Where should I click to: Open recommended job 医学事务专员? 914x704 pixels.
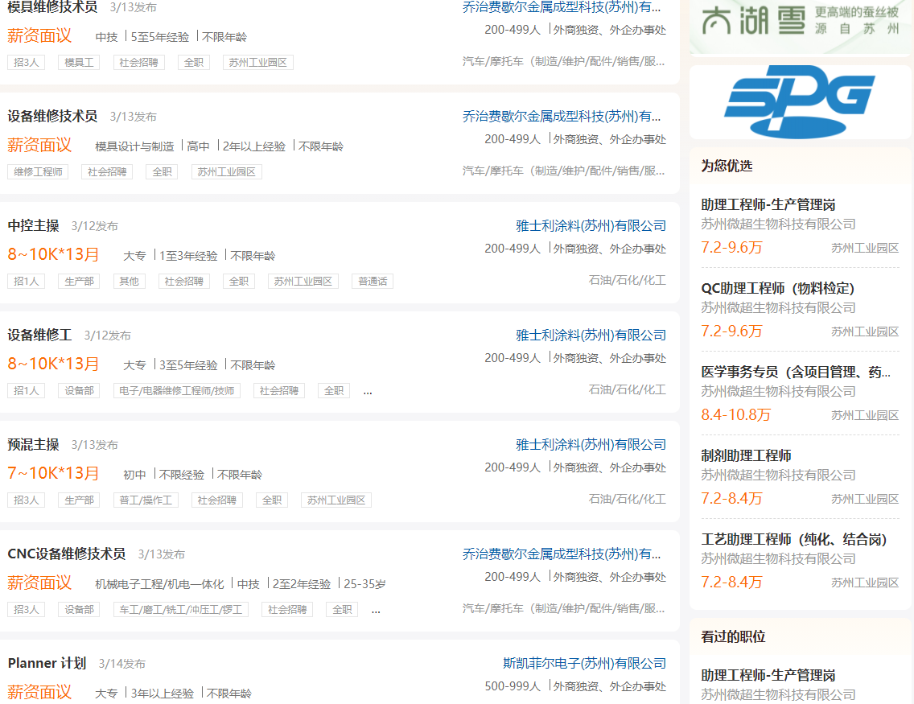coord(795,372)
